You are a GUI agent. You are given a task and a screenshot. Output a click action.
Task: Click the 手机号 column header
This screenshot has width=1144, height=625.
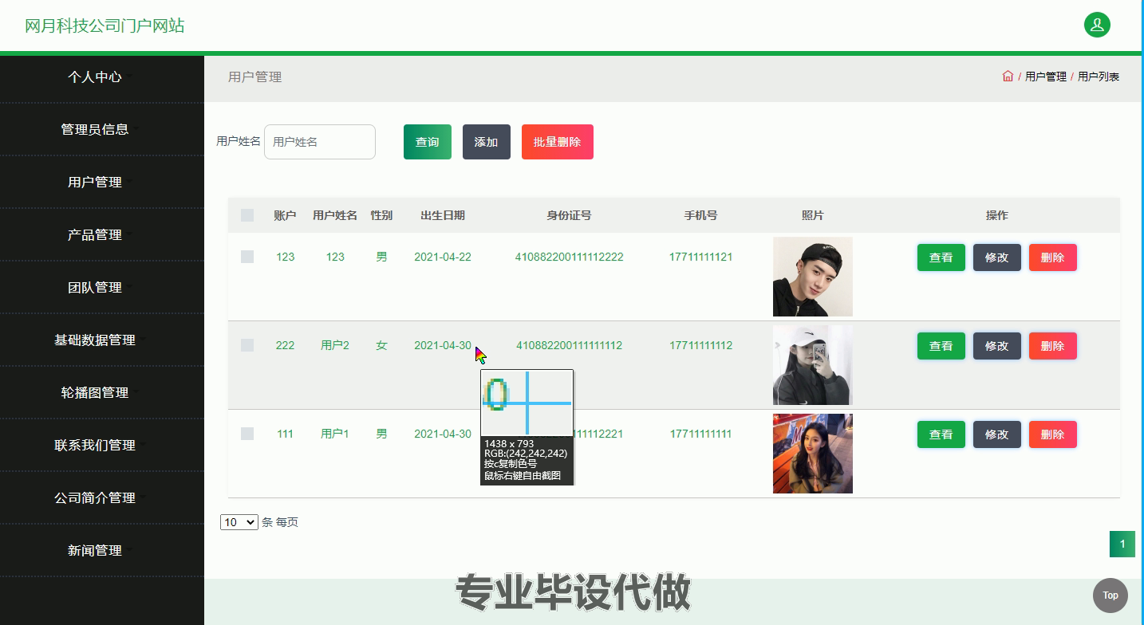(x=700, y=215)
